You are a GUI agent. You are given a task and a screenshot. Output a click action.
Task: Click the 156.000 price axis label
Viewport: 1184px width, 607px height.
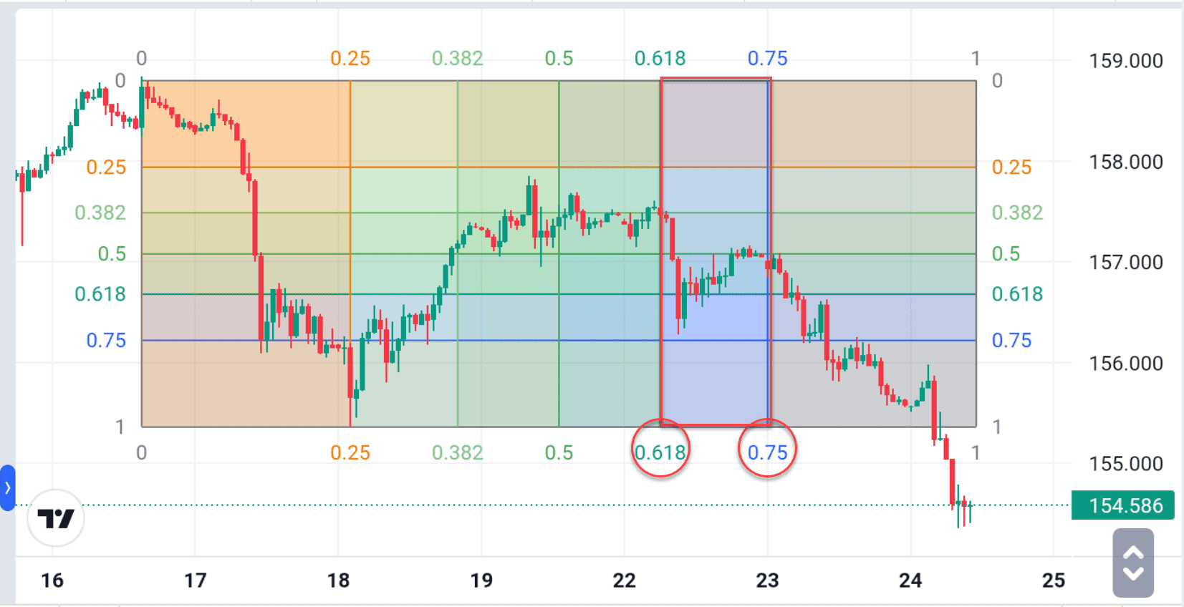1126,363
